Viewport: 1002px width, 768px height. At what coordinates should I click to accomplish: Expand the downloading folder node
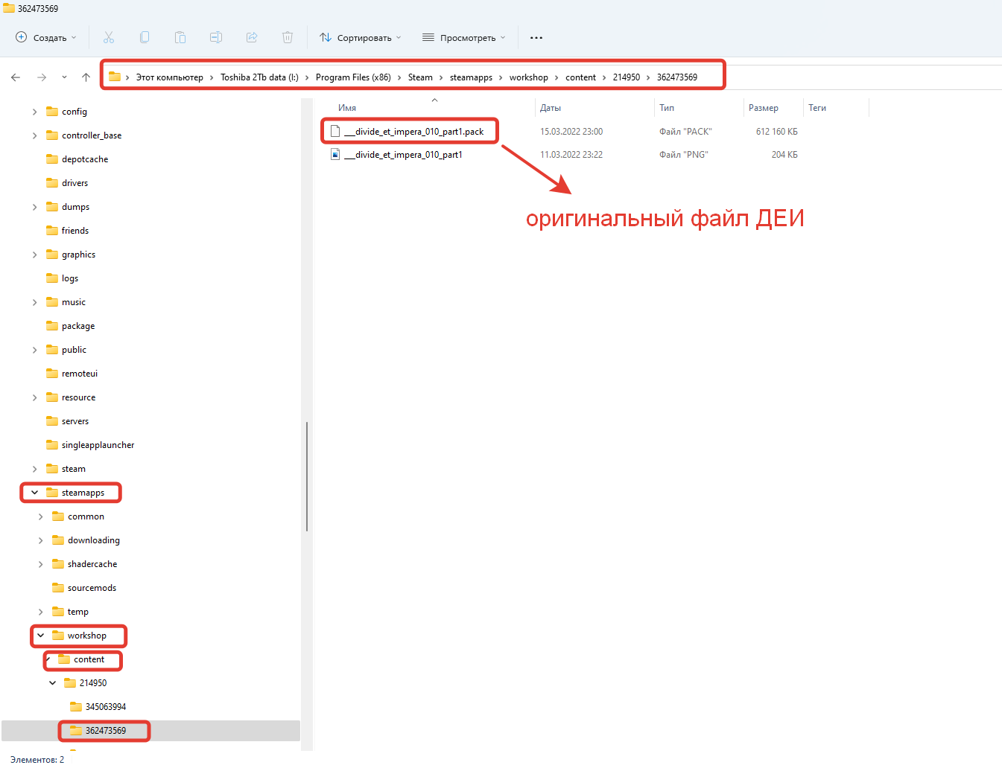(40, 540)
